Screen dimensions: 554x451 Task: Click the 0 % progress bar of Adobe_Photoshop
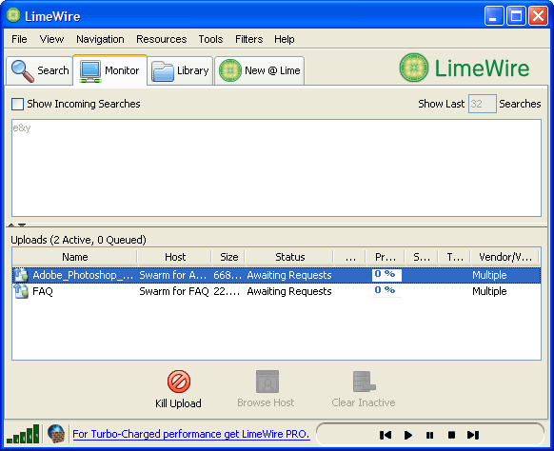386,275
